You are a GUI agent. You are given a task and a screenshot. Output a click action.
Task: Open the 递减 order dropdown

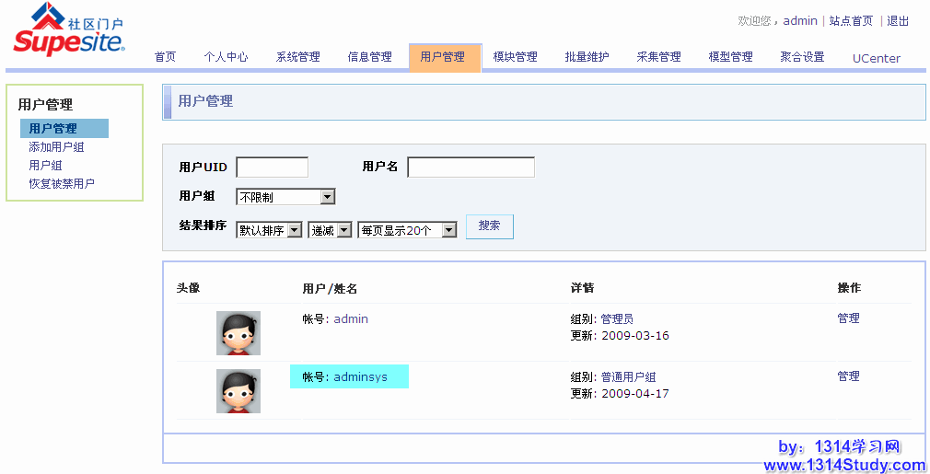(330, 230)
